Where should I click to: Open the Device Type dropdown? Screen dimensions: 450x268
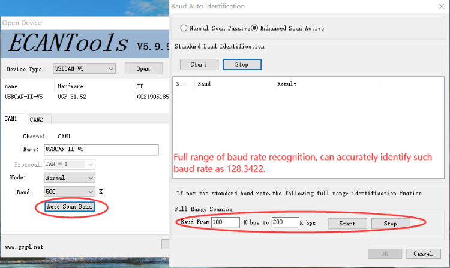pos(84,68)
